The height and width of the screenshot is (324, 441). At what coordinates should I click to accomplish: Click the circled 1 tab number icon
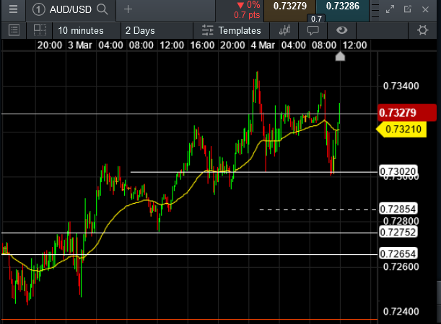coord(38,9)
